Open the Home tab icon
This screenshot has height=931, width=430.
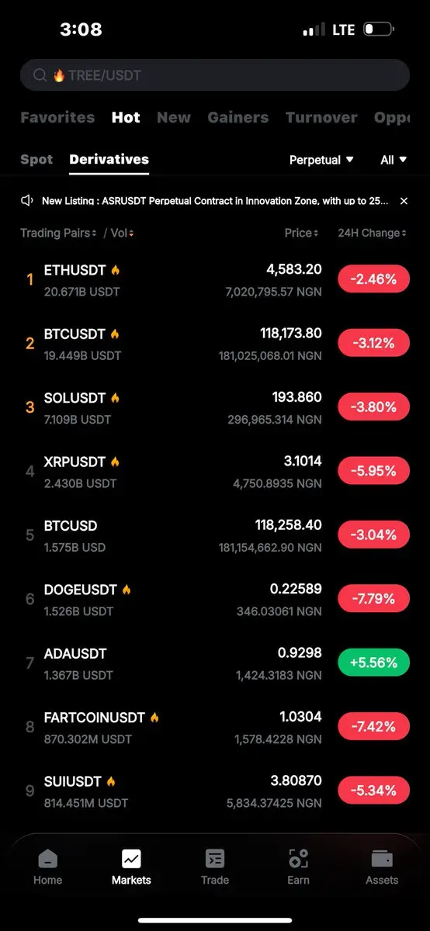coord(47,859)
